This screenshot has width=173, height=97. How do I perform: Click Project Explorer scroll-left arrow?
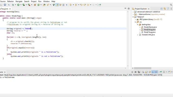click(x=133, y=68)
